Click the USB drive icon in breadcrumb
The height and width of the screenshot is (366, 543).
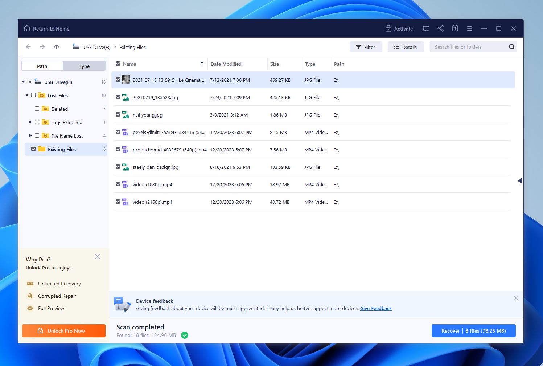(76, 46)
